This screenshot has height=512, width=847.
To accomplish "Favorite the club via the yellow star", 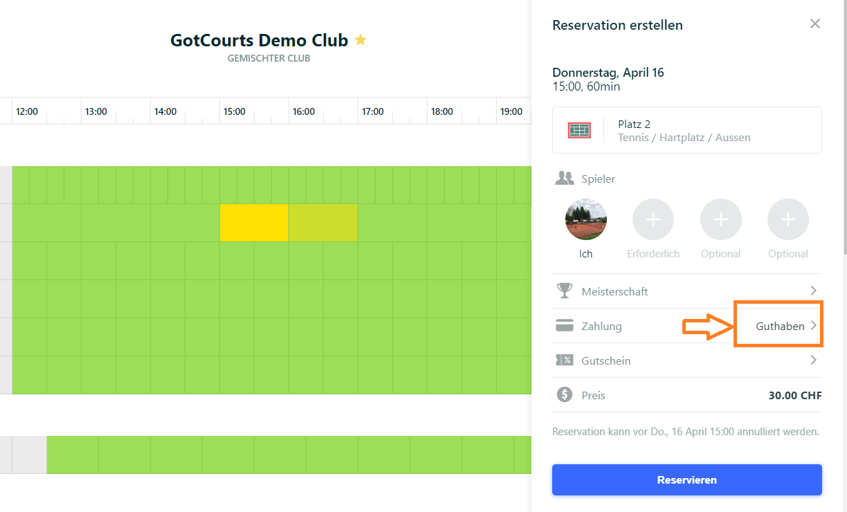I will pyautogui.click(x=361, y=40).
